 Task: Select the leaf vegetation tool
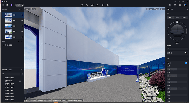point(92,5)
